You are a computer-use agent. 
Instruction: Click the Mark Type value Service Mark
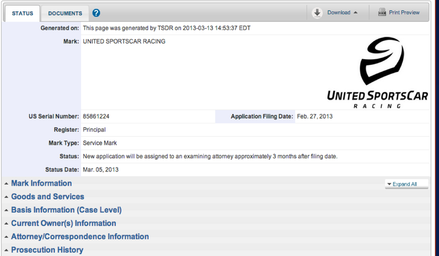click(x=100, y=143)
